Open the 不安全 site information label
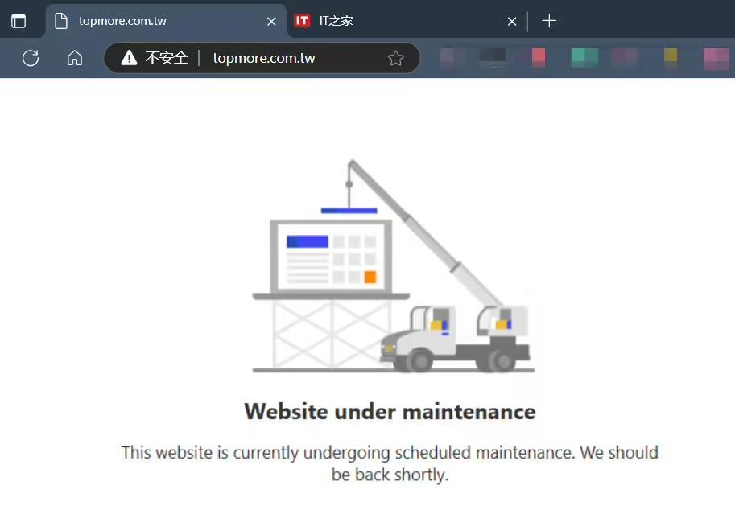735x506 pixels. coord(167,58)
